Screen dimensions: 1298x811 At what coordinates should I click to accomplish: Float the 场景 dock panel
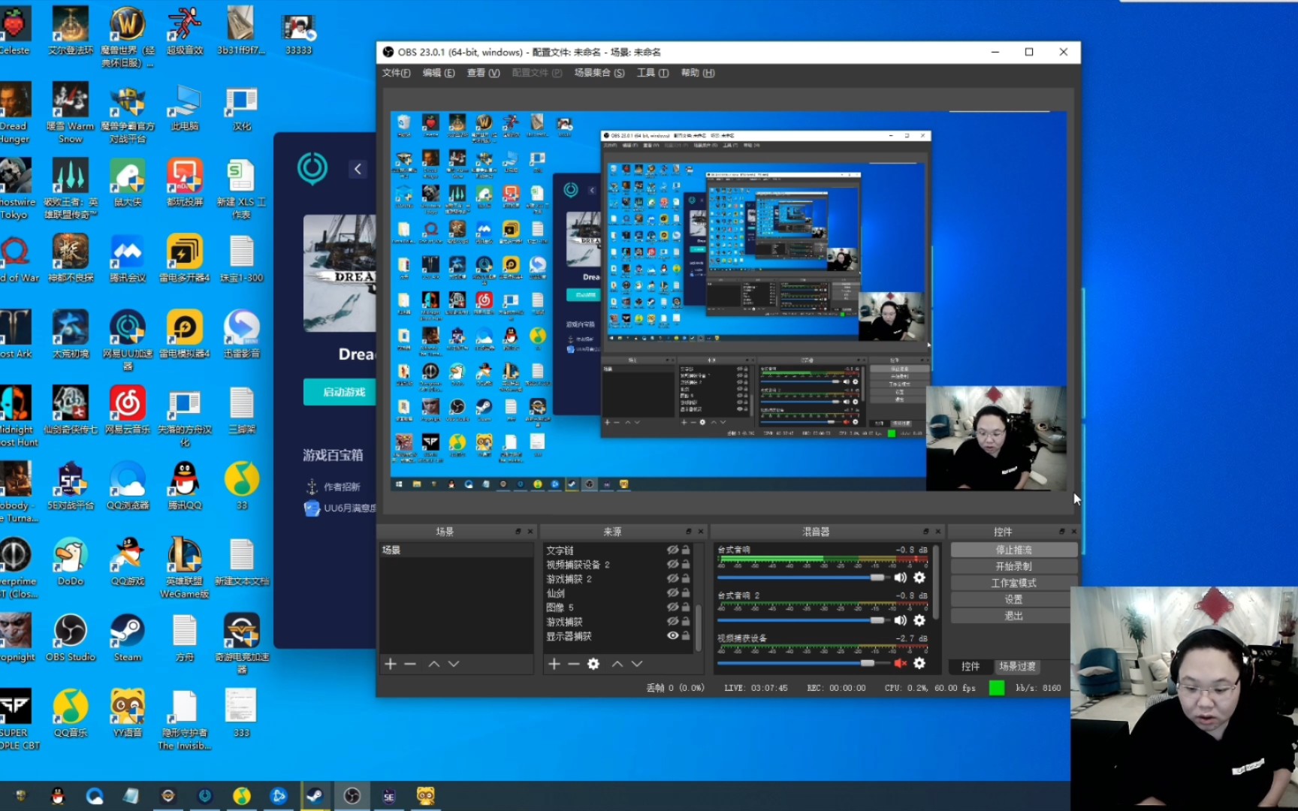(x=518, y=531)
